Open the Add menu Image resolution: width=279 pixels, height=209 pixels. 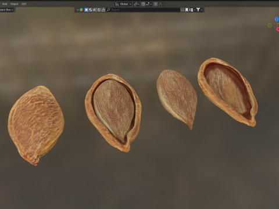click(x=5, y=4)
